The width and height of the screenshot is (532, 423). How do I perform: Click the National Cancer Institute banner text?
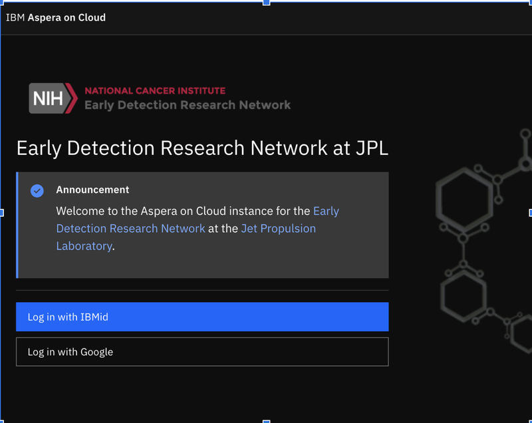[155, 90]
